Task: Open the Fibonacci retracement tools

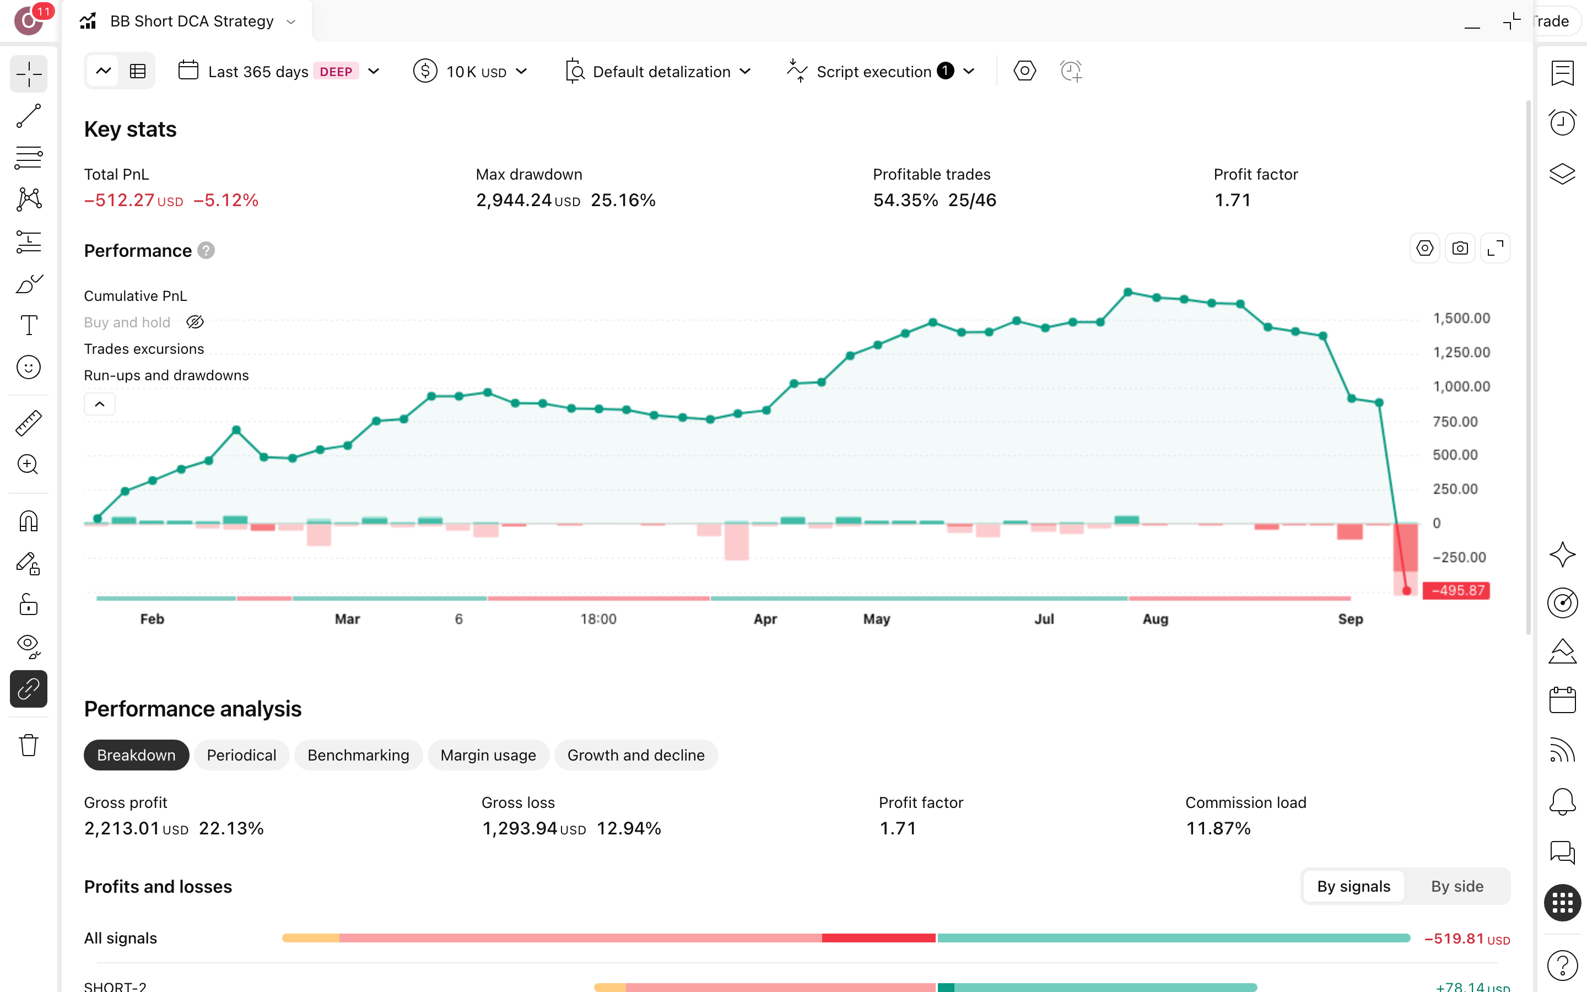Action: coord(28,158)
